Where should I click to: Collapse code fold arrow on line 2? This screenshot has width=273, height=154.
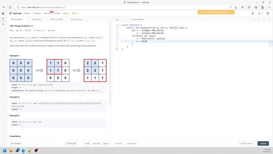click(119, 28)
